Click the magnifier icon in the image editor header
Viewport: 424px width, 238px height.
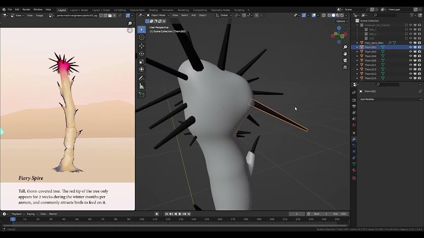(x=130, y=23)
